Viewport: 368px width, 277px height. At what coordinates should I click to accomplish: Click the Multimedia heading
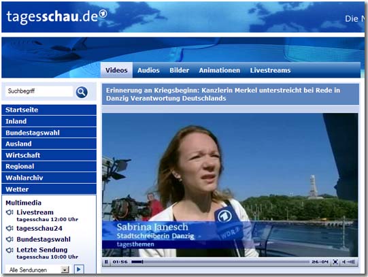click(x=24, y=203)
